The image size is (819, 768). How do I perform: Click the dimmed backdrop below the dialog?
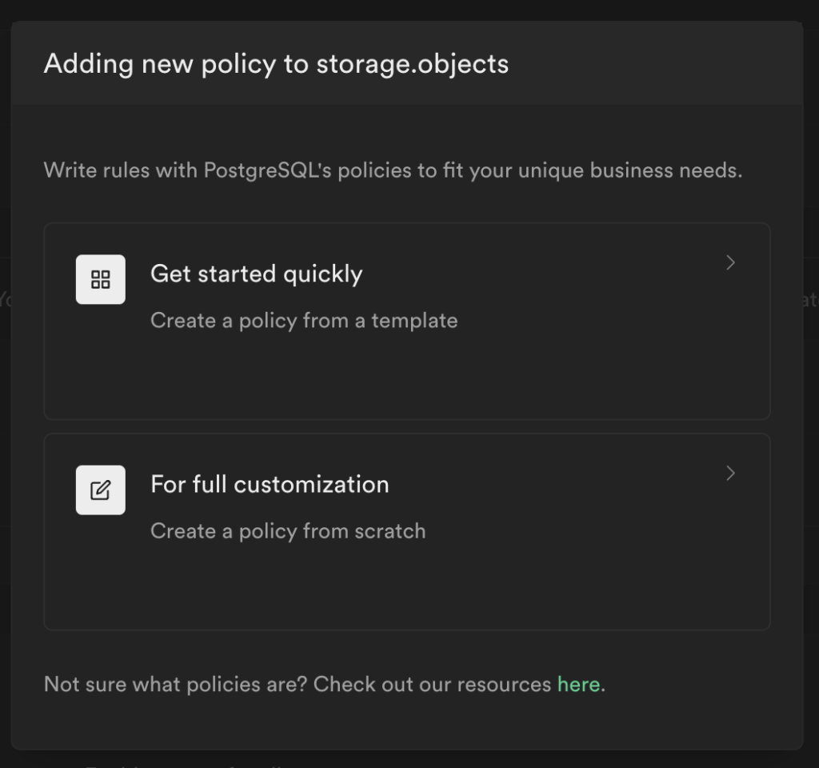(480, 759)
